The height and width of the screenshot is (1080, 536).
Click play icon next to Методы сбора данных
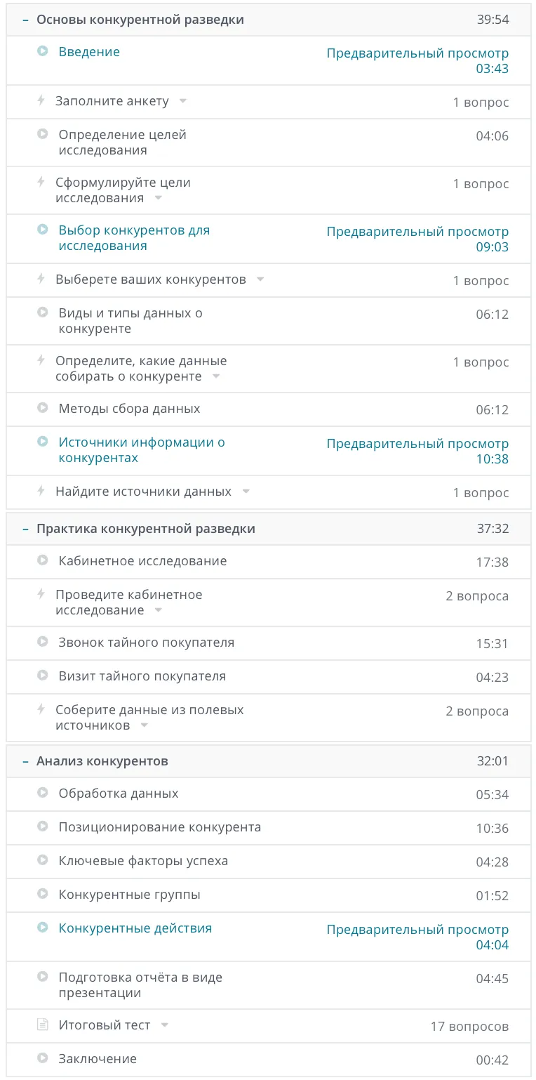(43, 408)
